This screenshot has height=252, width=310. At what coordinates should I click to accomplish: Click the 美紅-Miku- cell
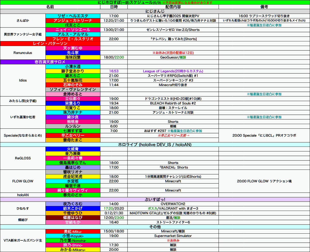pyautogui.click(x=73, y=232)
